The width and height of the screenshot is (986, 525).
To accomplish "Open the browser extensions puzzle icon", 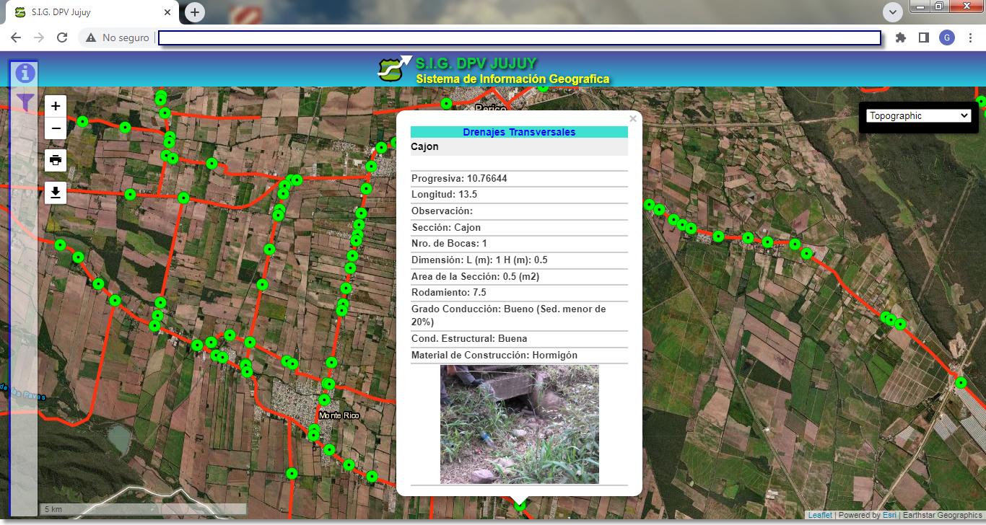I will pos(900,37).
